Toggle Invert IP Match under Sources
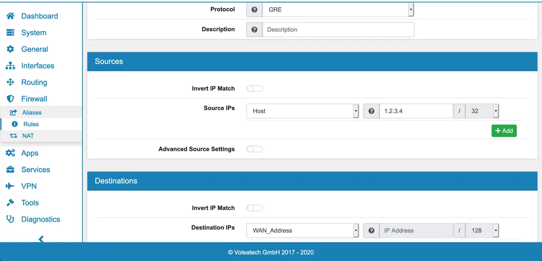 [x=254, y=89]
